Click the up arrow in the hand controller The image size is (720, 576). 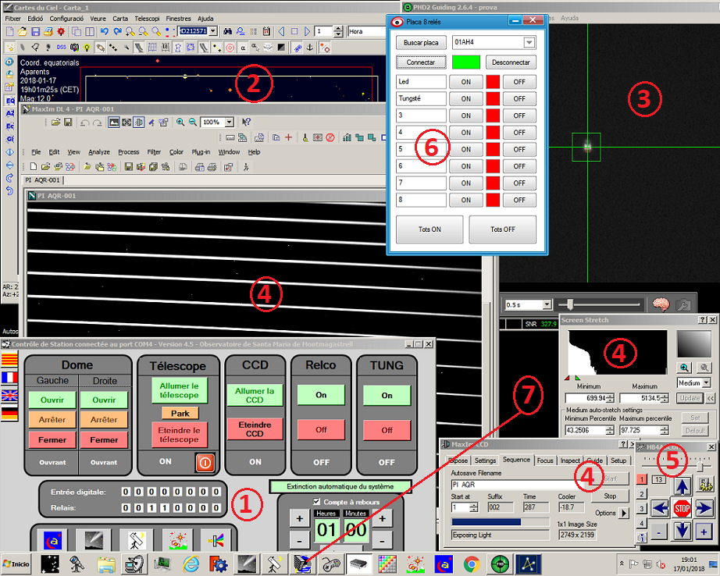click(x=683, y=485)
